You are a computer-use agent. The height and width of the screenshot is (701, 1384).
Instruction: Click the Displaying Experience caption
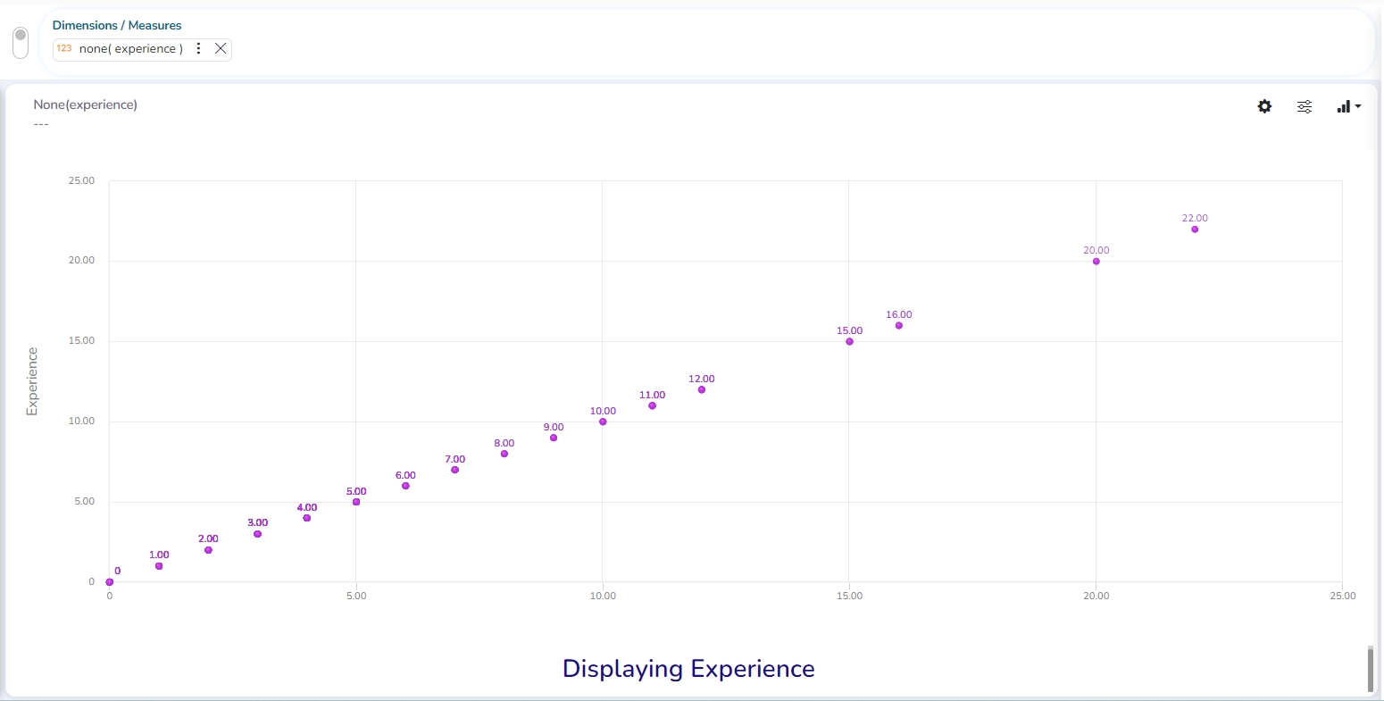688,669
